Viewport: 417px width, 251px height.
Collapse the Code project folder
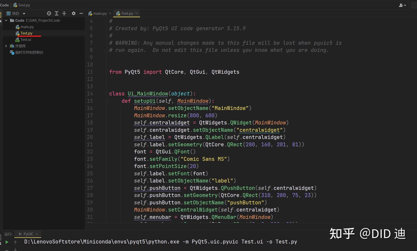pos(6,20)
